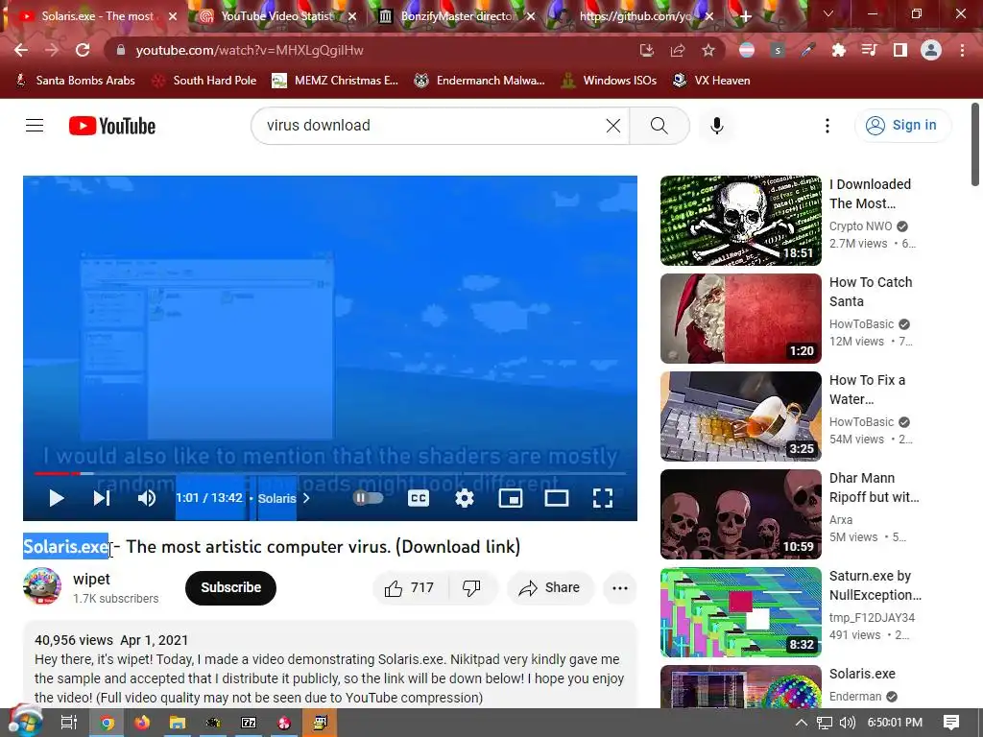Viewport: 983px width, 737px height.
Task: Open the notification center icon
Action: click(x=951, y=723)
